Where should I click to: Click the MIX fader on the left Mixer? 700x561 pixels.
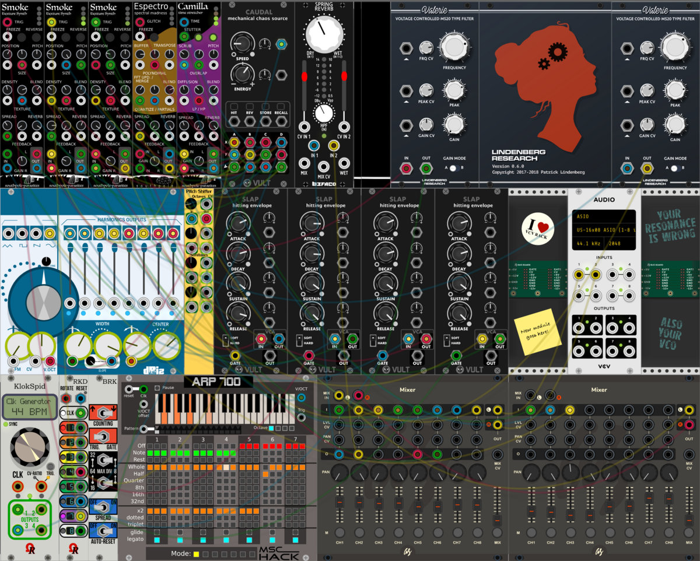pyautogui.click(x=497, y=520)
